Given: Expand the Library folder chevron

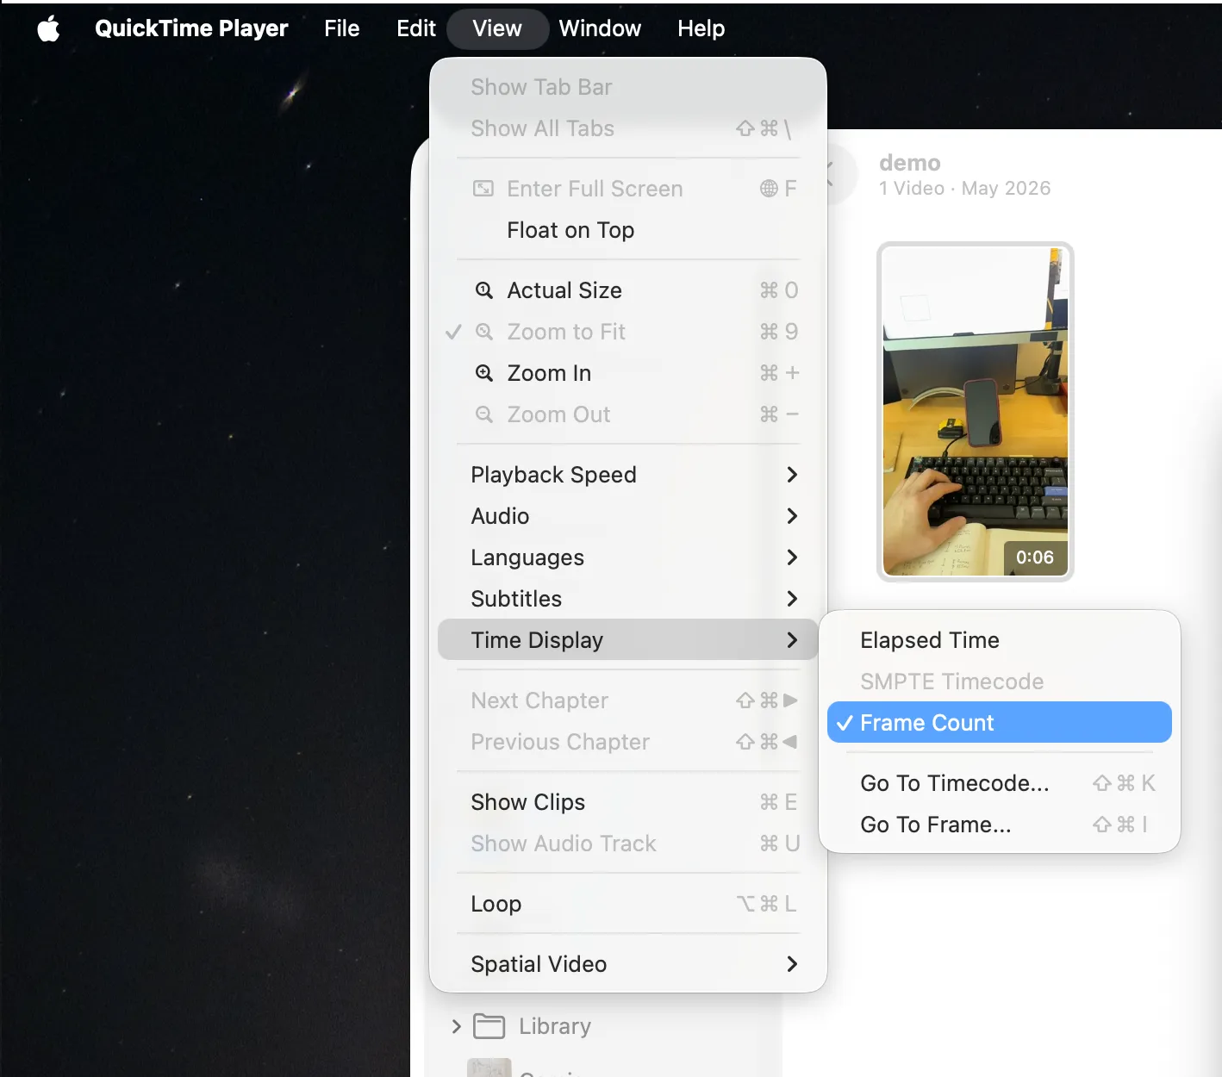Looking at the screenshot, I should click(x=457, y=1026).
